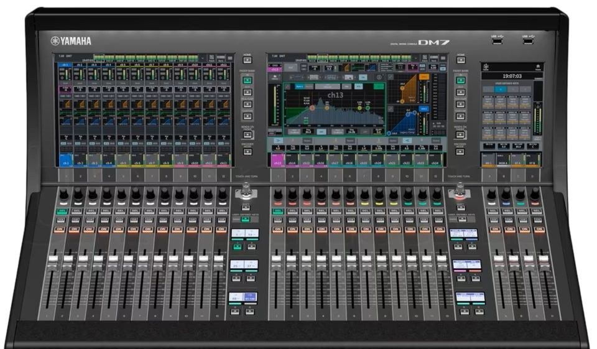Toggle the ON key of right fader strip 4
The height and width of the screenshot is (349, 597).
pyautogui.click(x=539, y=230)
